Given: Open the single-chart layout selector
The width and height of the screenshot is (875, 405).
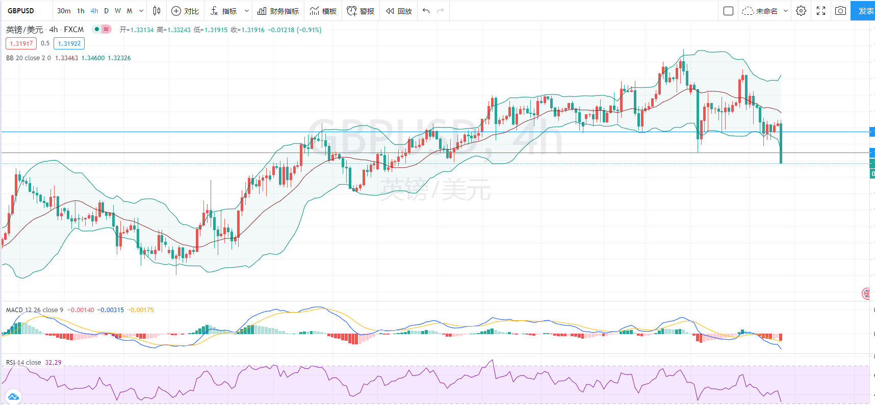Looking at the screenshot, I should click(x=729, y=11).
